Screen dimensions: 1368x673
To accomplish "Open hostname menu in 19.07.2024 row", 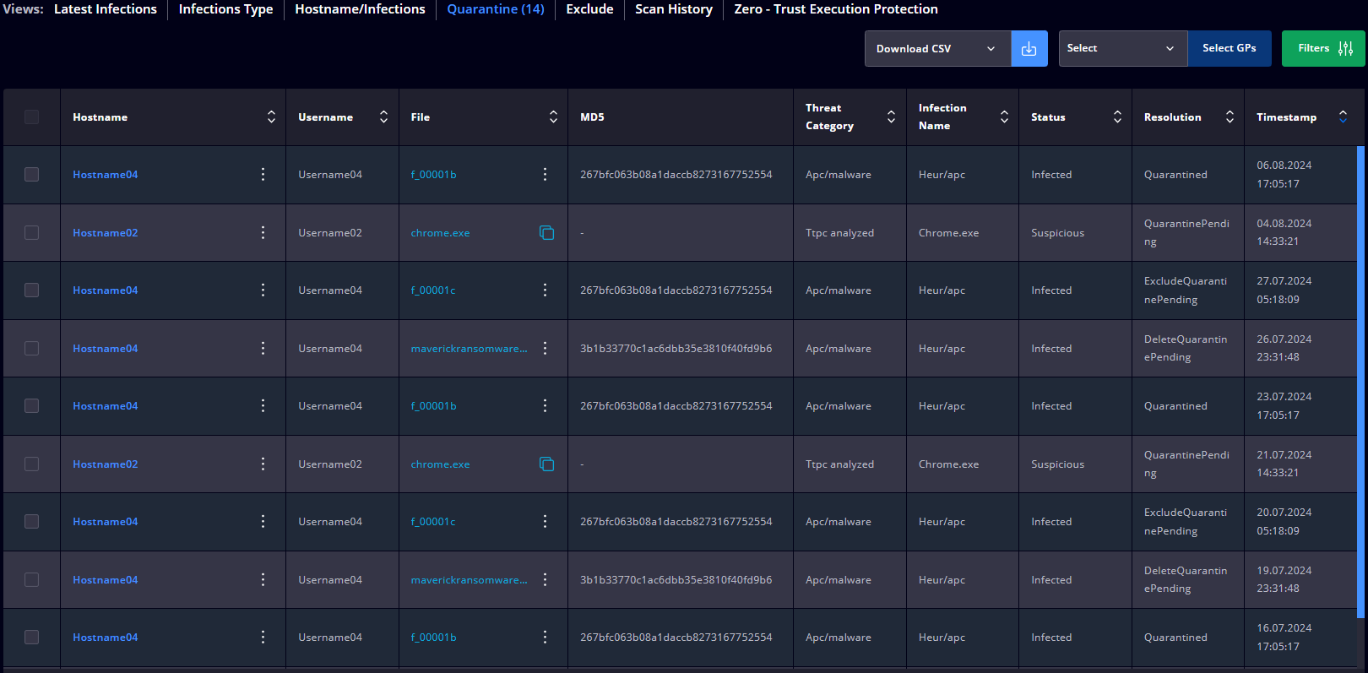I will (263, 579).
